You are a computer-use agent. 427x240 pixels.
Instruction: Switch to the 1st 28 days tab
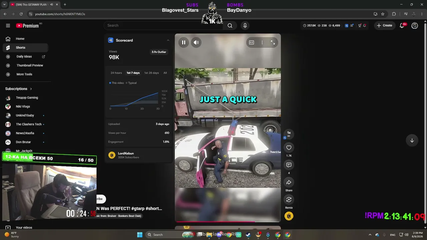point(151,73)
